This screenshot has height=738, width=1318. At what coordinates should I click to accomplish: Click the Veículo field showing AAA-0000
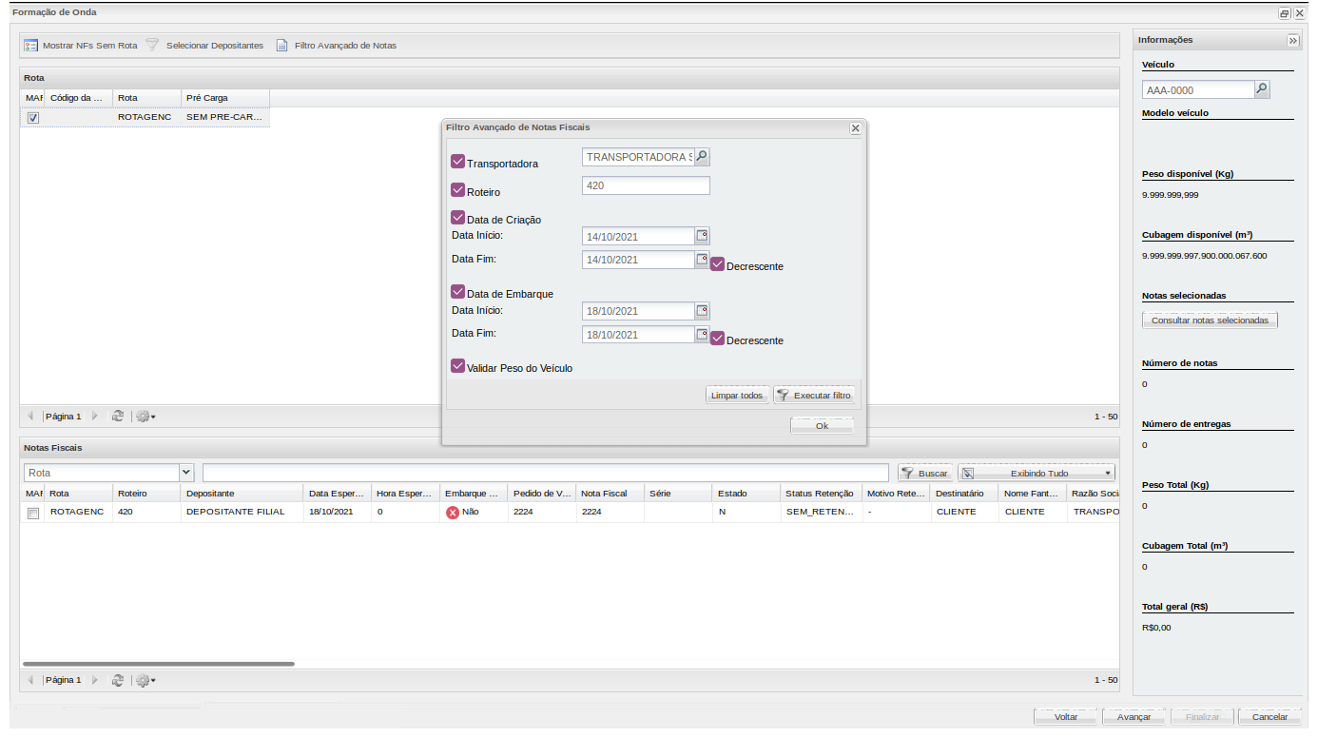pyautogui.click(x=1198, y=89)
